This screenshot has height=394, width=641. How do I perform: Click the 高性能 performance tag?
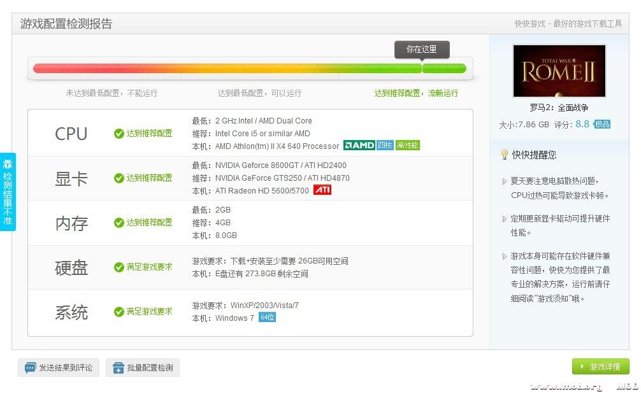407,146
